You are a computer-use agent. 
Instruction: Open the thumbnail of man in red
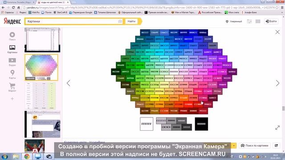click(x=35, y=146)
